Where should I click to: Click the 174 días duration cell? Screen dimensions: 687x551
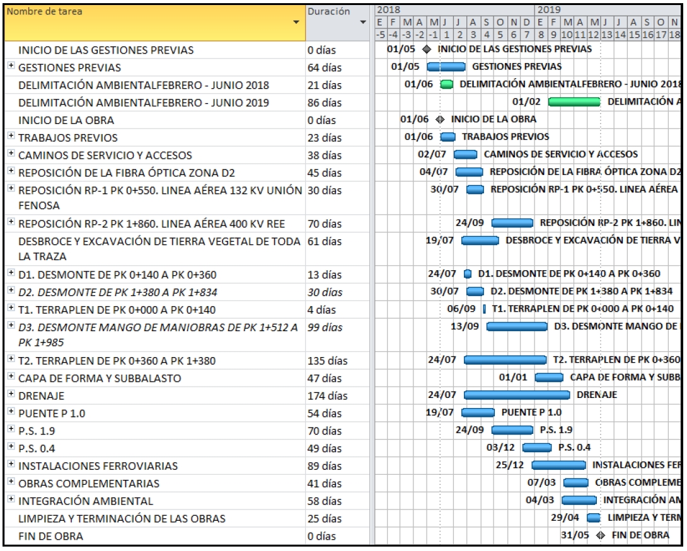(338, 395)
